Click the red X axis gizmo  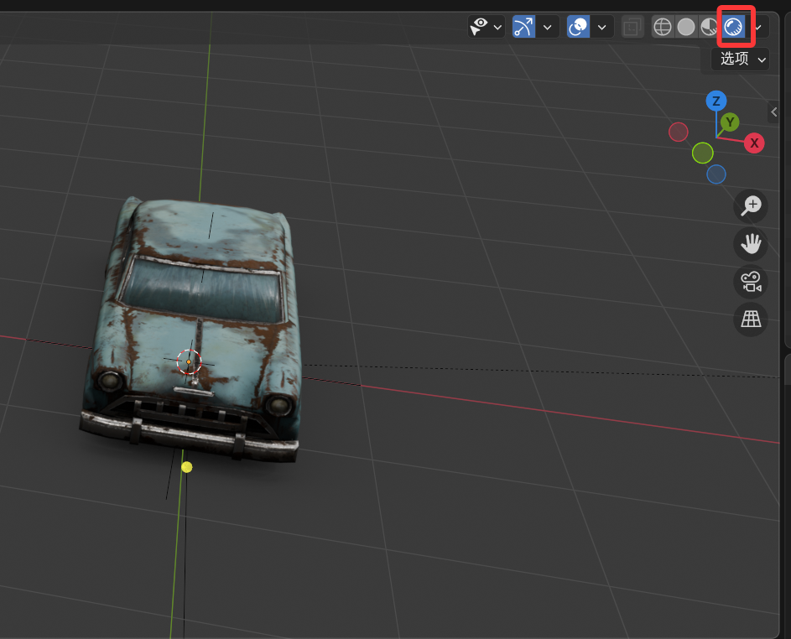754,143
